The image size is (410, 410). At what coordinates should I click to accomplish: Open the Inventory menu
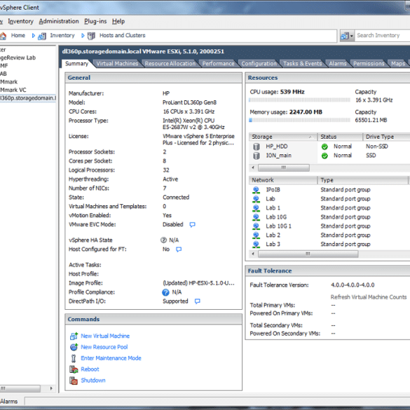click(x=20, y=21)
